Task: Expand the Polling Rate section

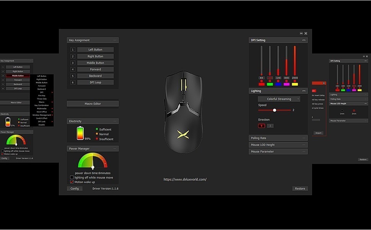Action: (x=278, y=138)
